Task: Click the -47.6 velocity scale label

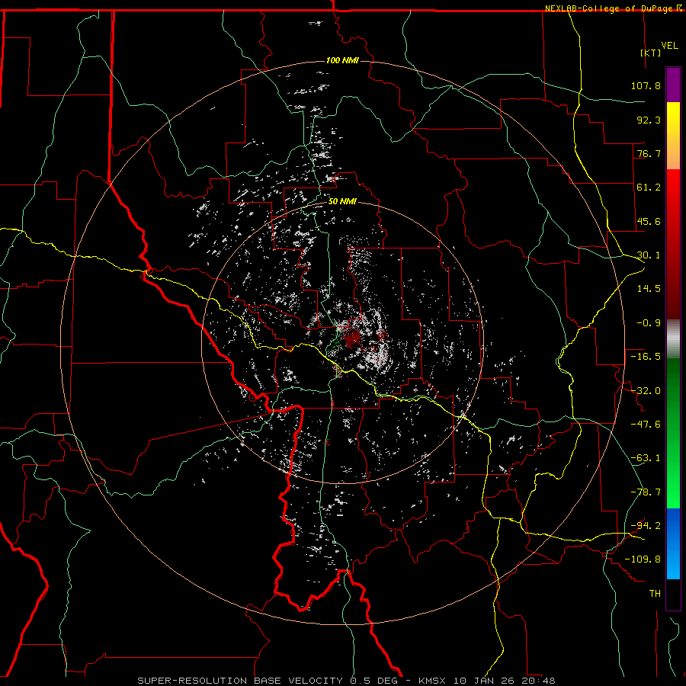Action: click(646, 424)
